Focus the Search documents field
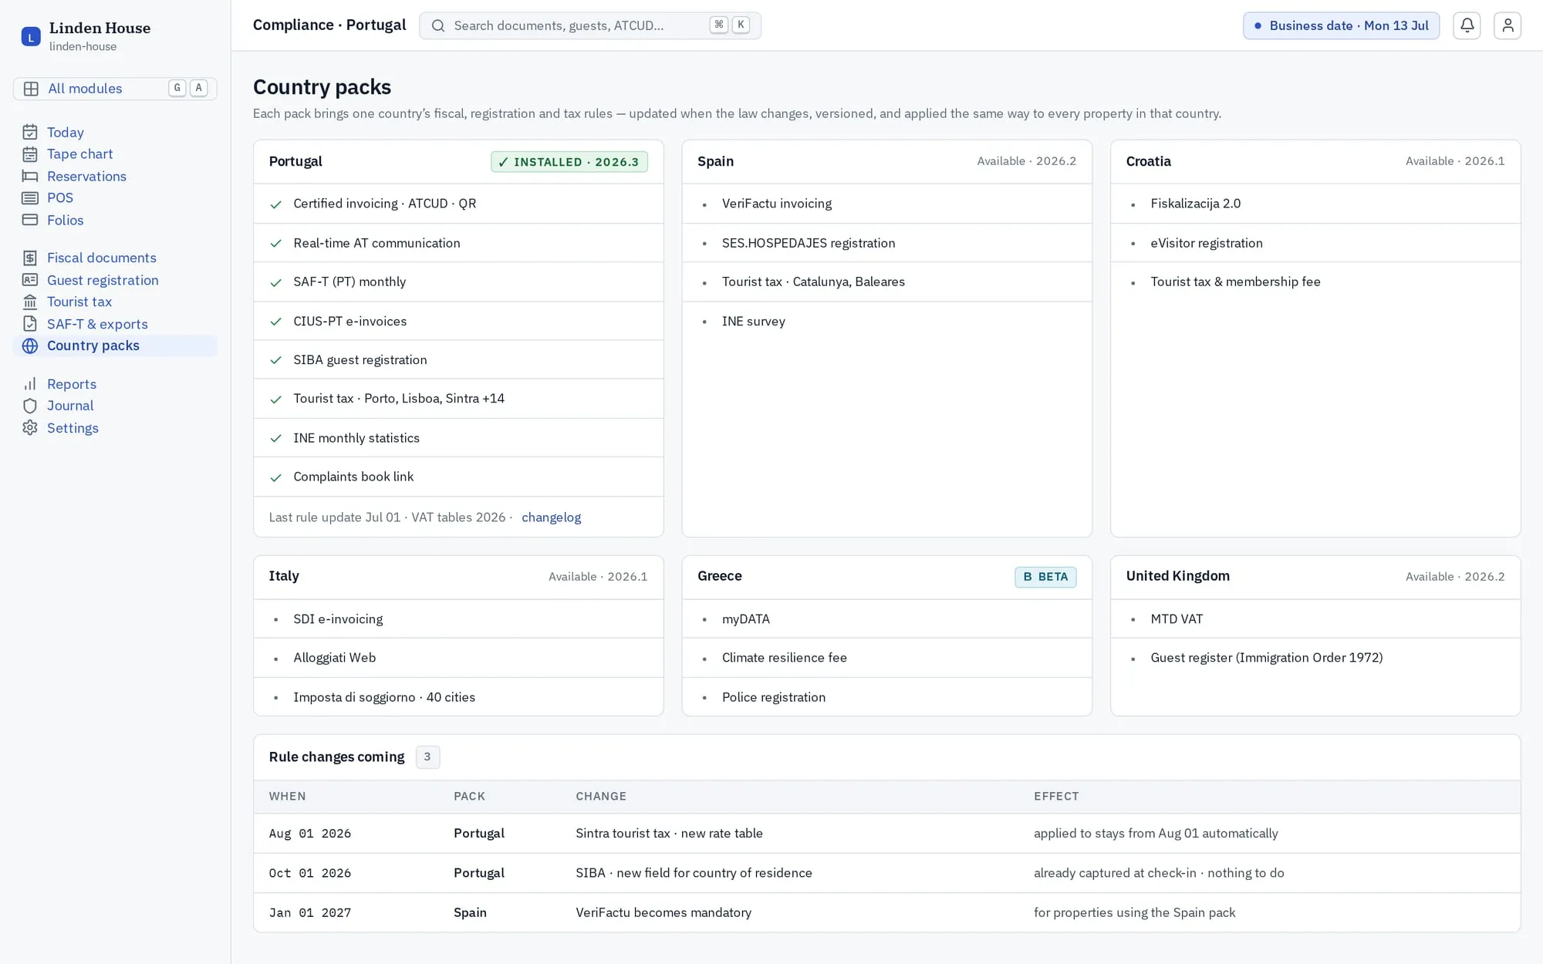The width and height of the screenshot is (1543, 964). tap(590, 25)
